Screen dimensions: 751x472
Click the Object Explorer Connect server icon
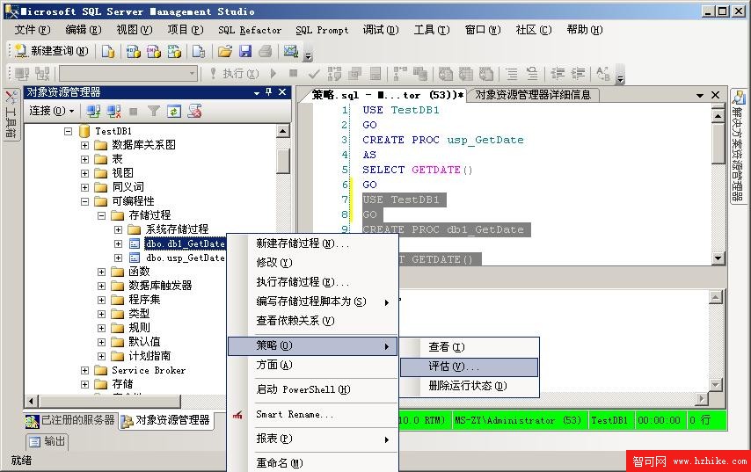(93, 112)
